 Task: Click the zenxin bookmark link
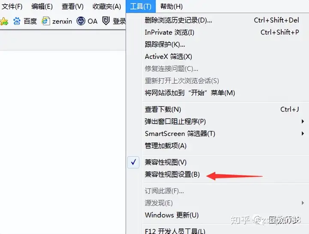[x=62, y=21]
